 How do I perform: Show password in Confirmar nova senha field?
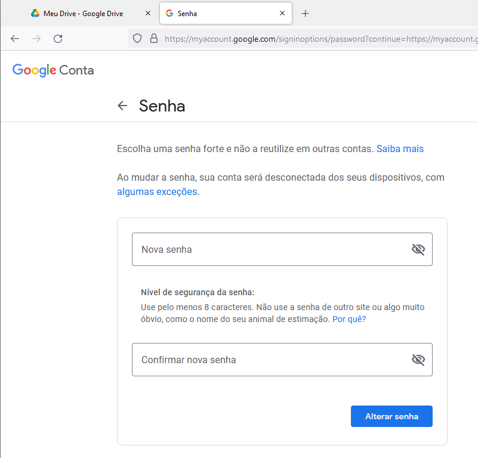click(x=418, y=360)
